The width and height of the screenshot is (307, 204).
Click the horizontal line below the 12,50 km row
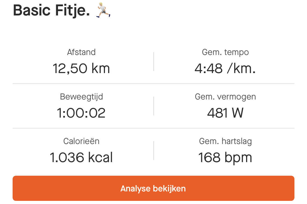coord(153,84)
